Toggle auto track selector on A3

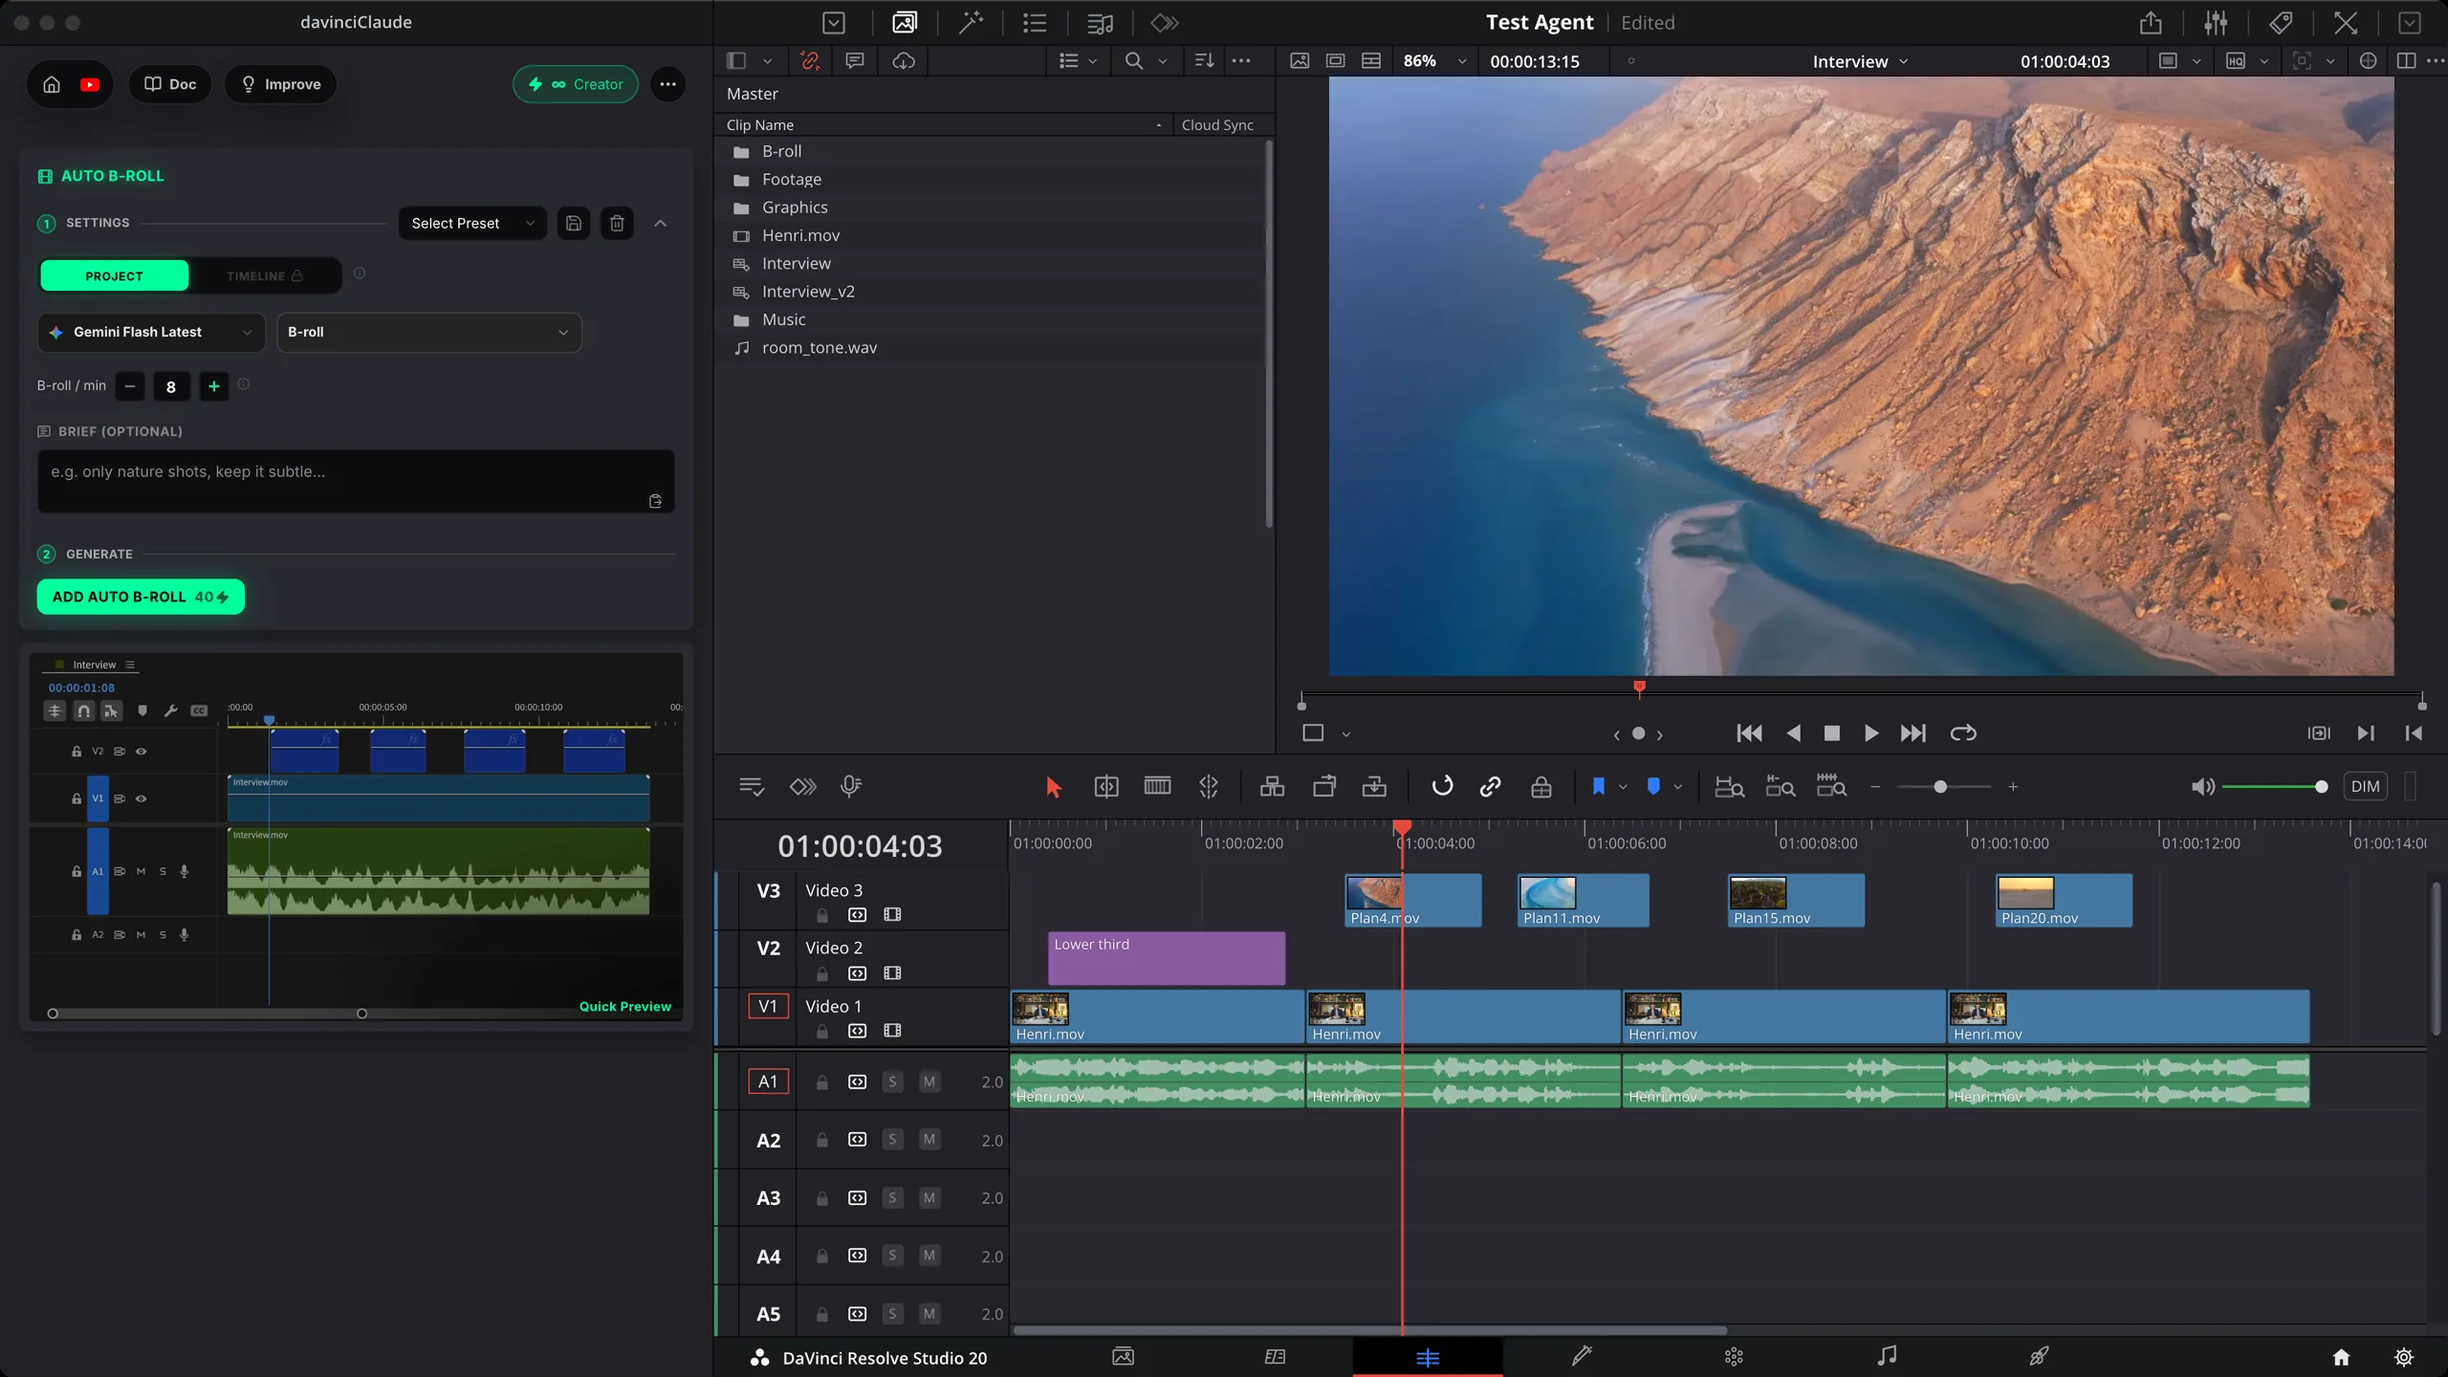(x=857, y=1198)
